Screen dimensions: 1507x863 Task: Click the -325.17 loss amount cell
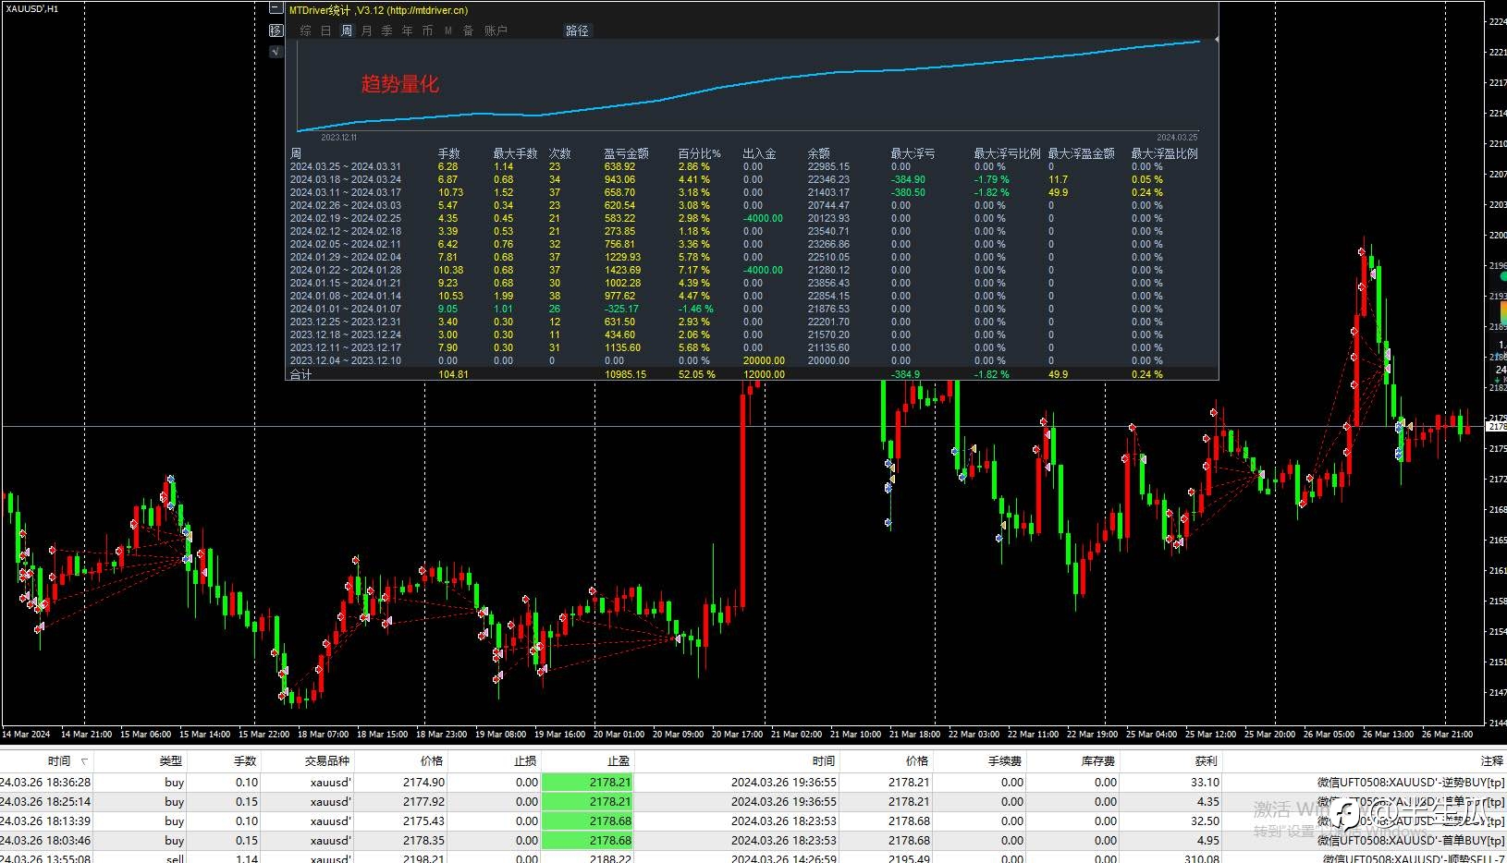click(621, 310)
